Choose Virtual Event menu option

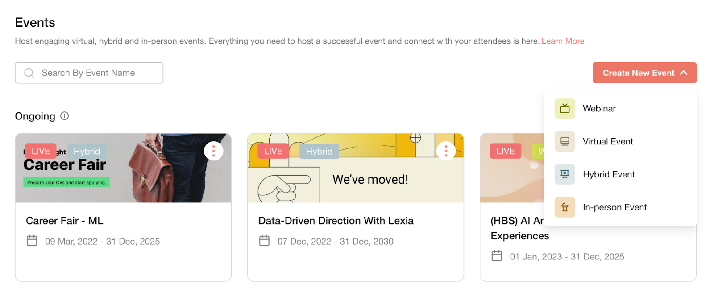(x=608, y=142)
